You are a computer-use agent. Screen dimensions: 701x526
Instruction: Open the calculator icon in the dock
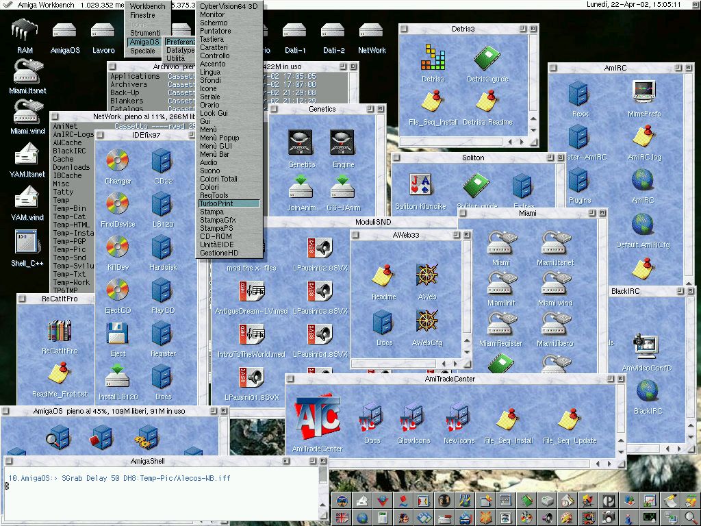point(383,518)
